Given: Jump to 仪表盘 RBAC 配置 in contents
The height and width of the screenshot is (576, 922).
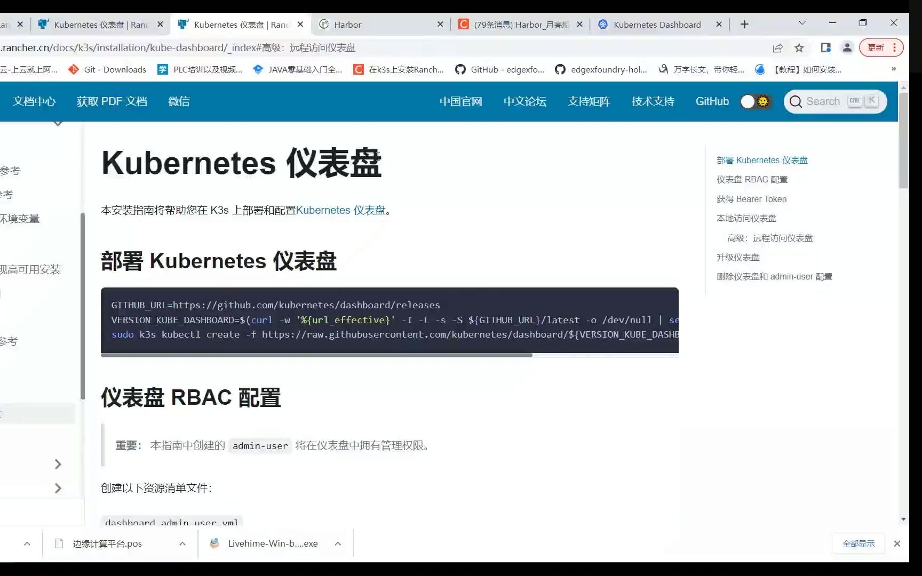Looking at the screenshot, I should (x=752, y=180).
